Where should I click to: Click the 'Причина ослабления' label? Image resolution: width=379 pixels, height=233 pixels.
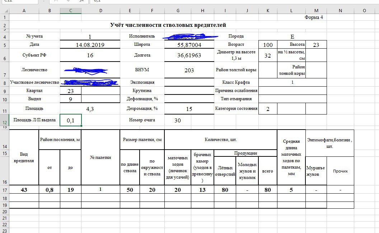point(236,91)
